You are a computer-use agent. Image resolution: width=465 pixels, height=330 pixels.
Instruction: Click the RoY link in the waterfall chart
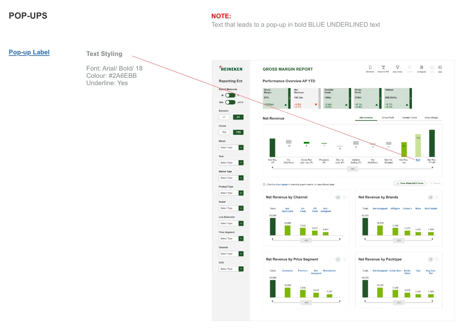tap(418, 160)
